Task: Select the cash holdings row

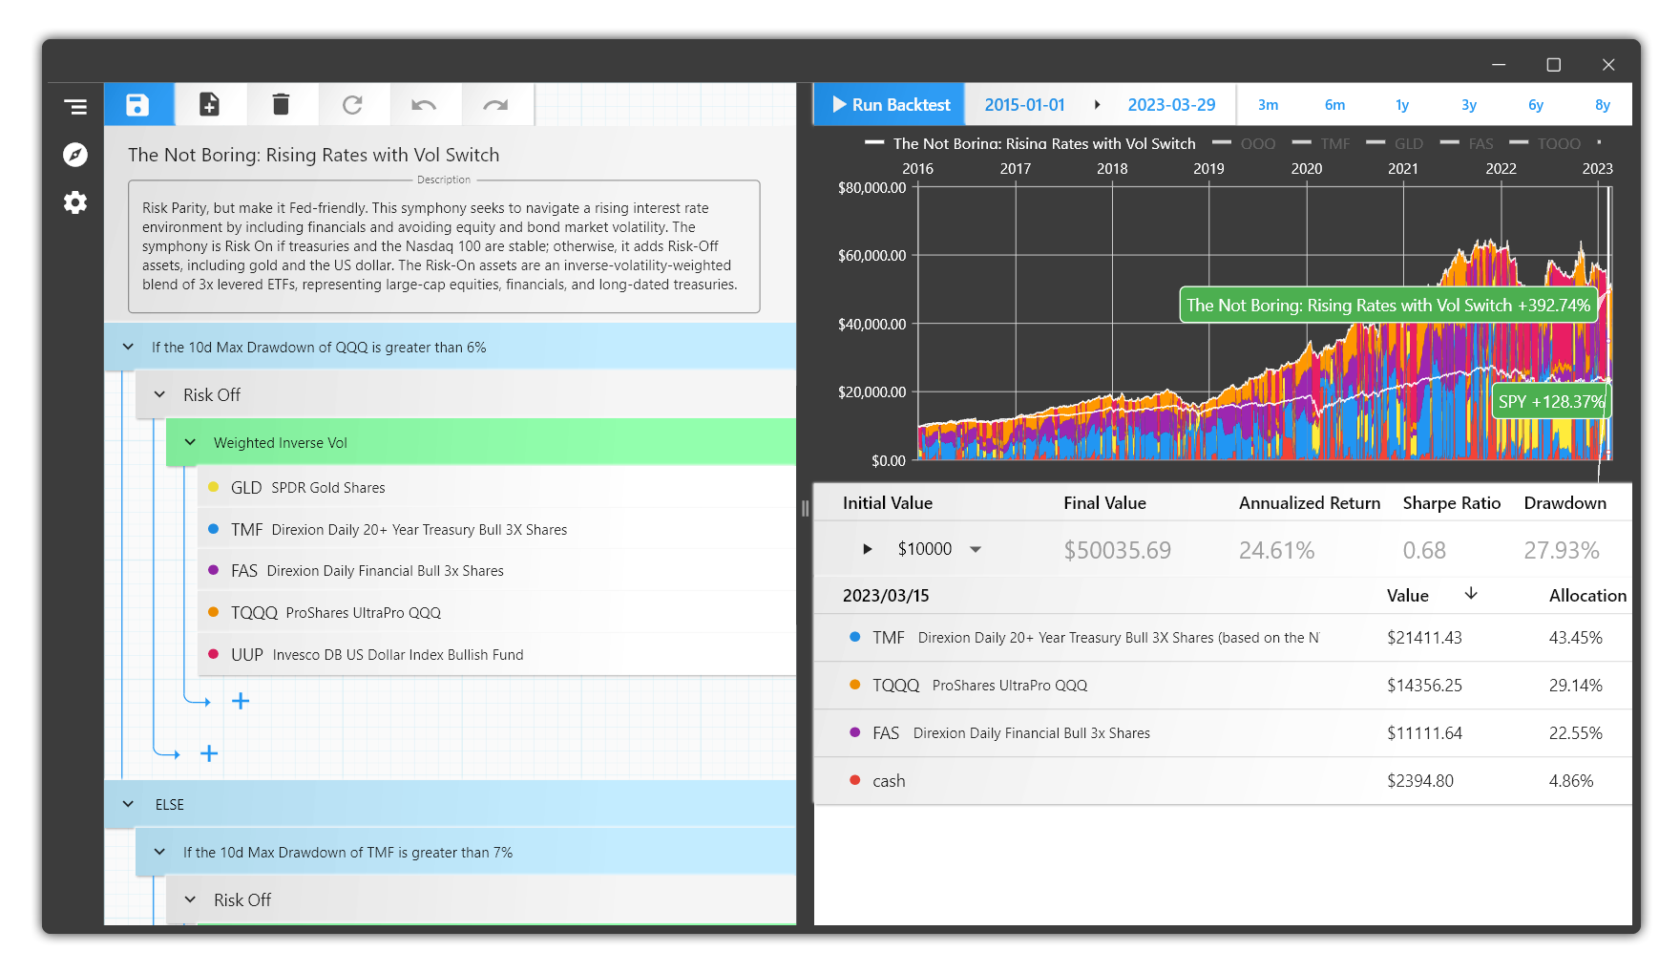Action: tap(1223, 781)
